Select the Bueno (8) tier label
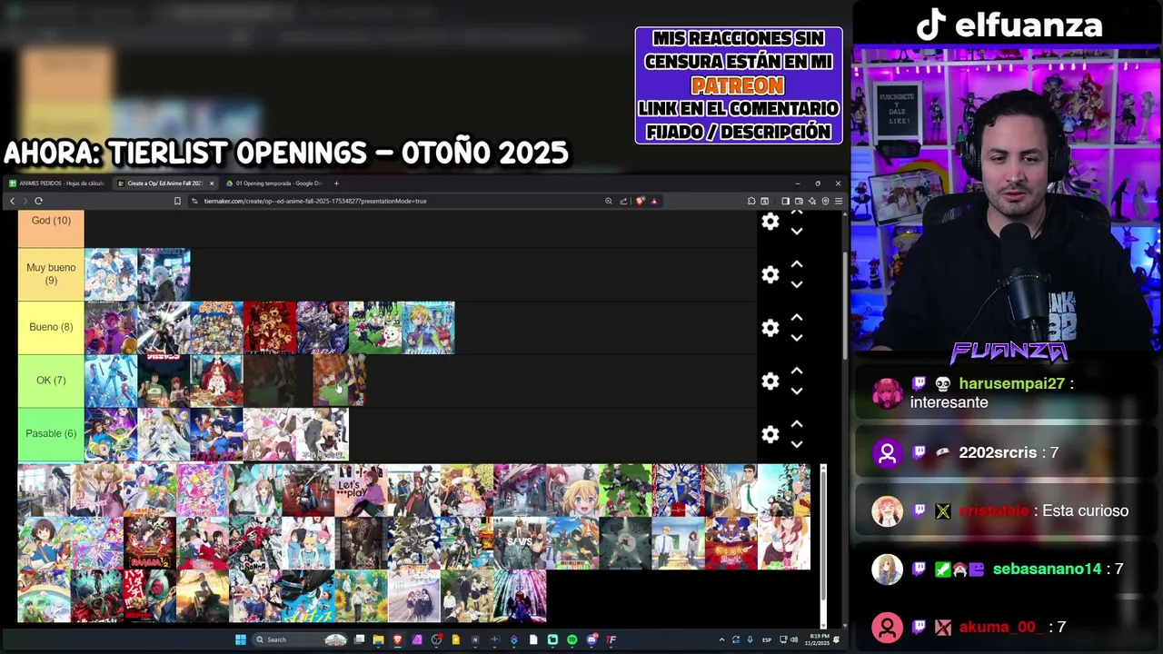The width and height of the screenshot is (1163, 654). click(51, 327)
